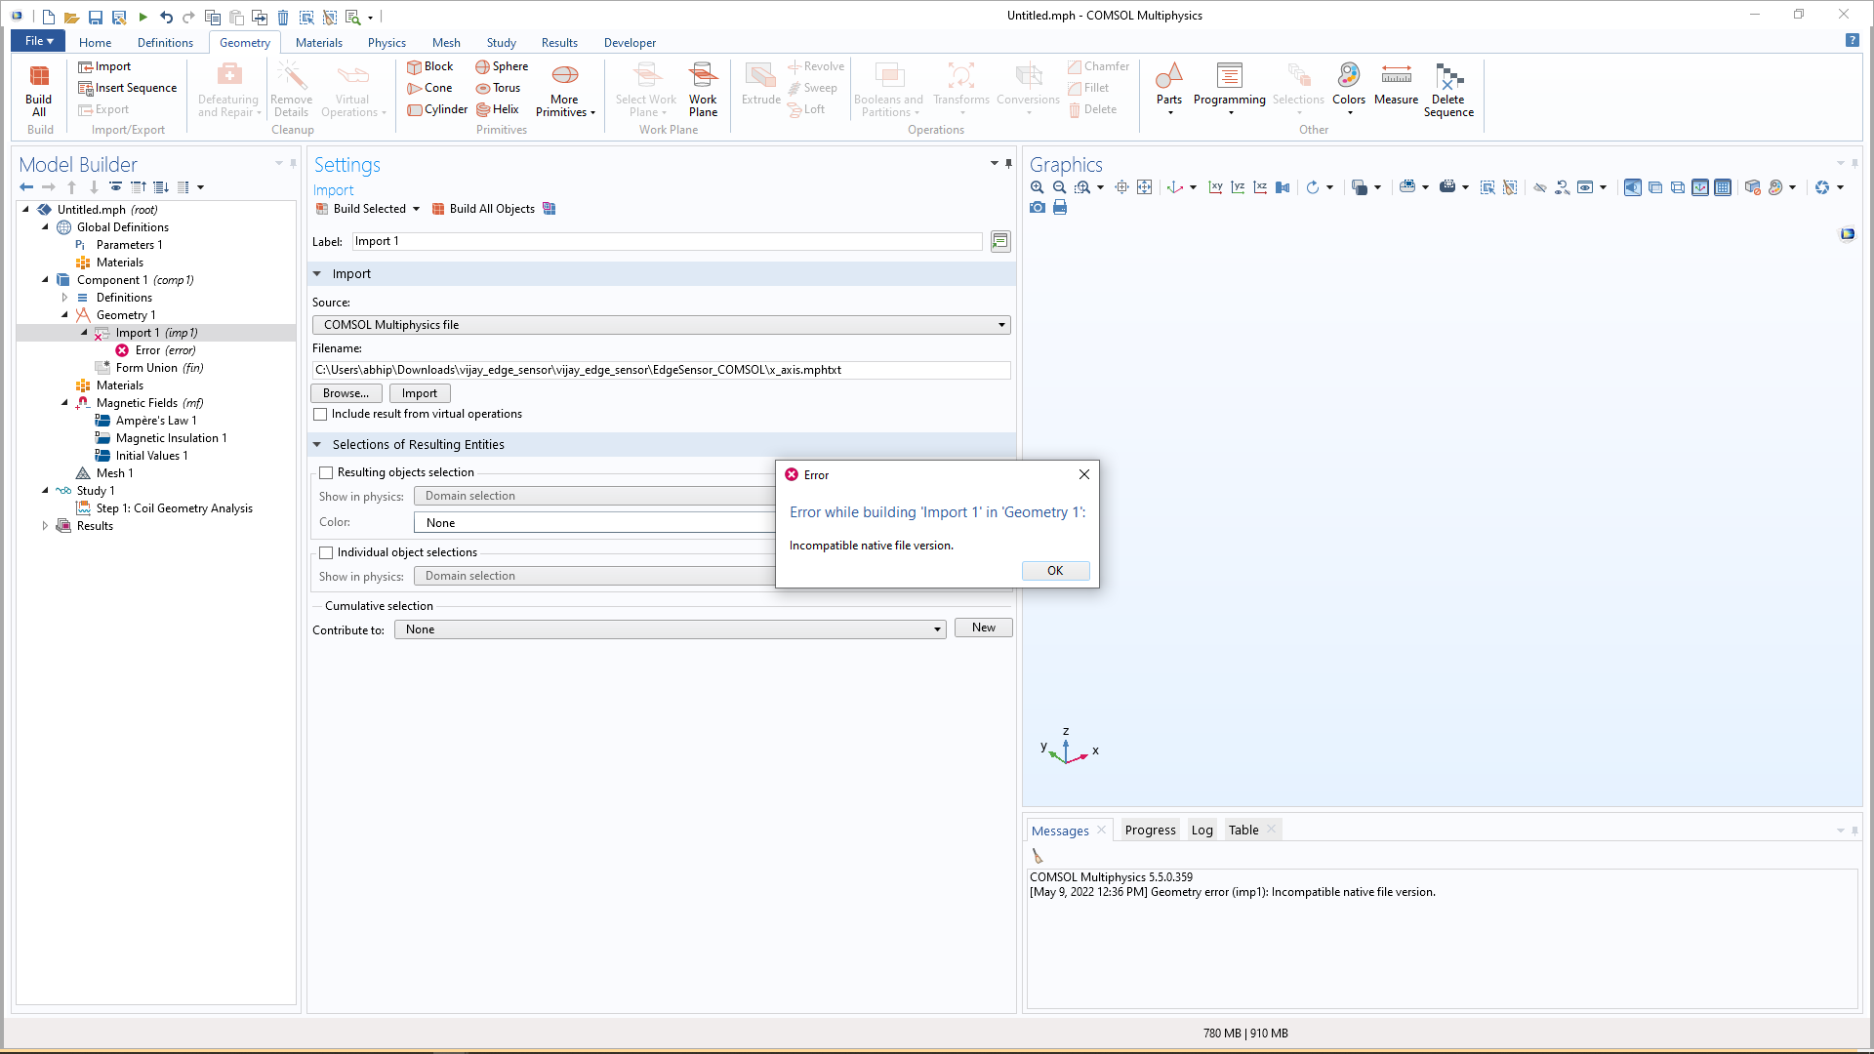Select the Sphere primitive tool
The height and width of the screenshot is (1054, 1874).
coord(502,66)
